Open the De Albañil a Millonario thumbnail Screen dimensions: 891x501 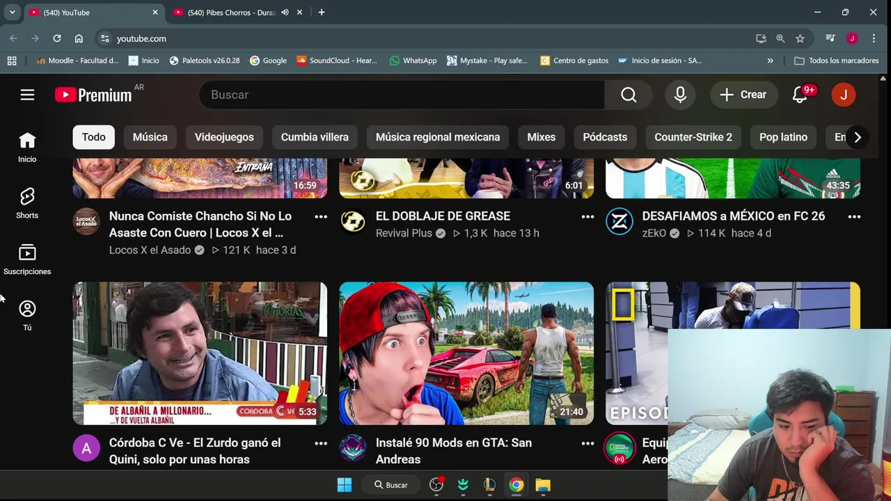[200, 353]
